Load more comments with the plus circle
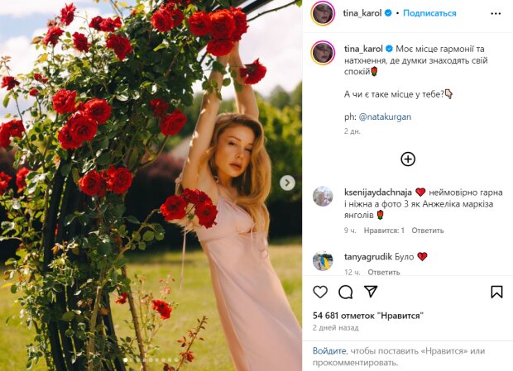 (x=407, y=159)
